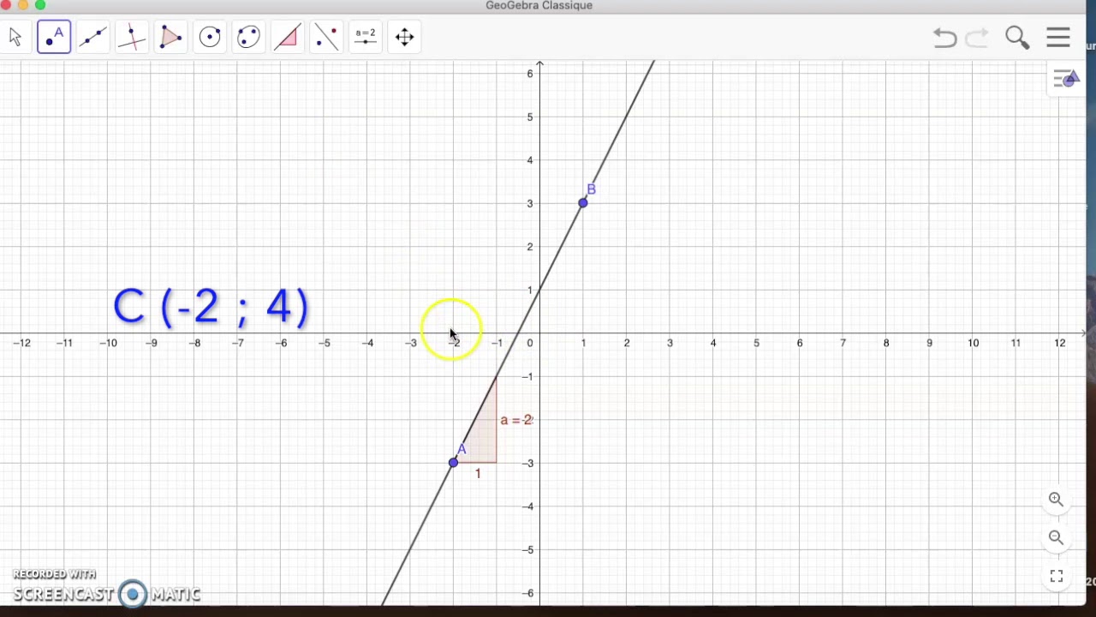Click the x-axis label 12
Viewport: 1096px width, 617px height.
1060,343
